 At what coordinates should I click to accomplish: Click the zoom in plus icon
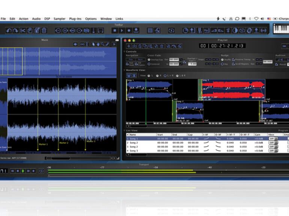tap(65, 30)
